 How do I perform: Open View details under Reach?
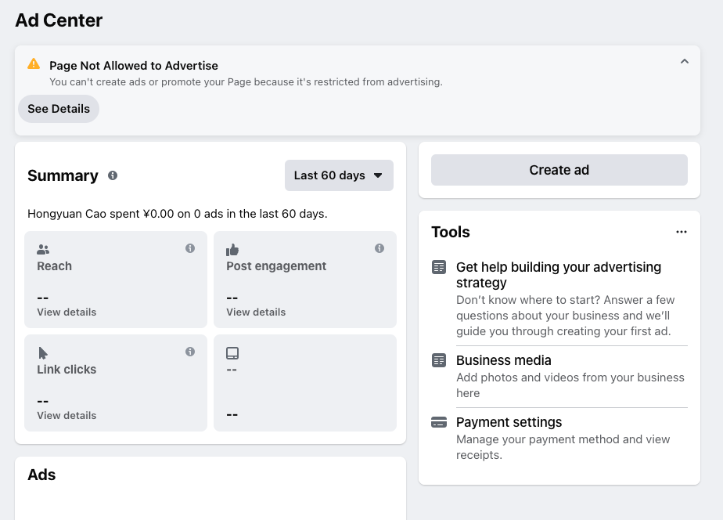(x=67, y=312)
